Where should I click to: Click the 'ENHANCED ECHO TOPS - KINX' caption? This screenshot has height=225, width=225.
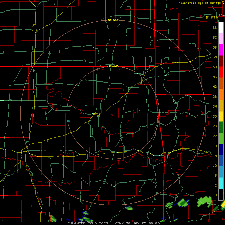coord(96,223)
